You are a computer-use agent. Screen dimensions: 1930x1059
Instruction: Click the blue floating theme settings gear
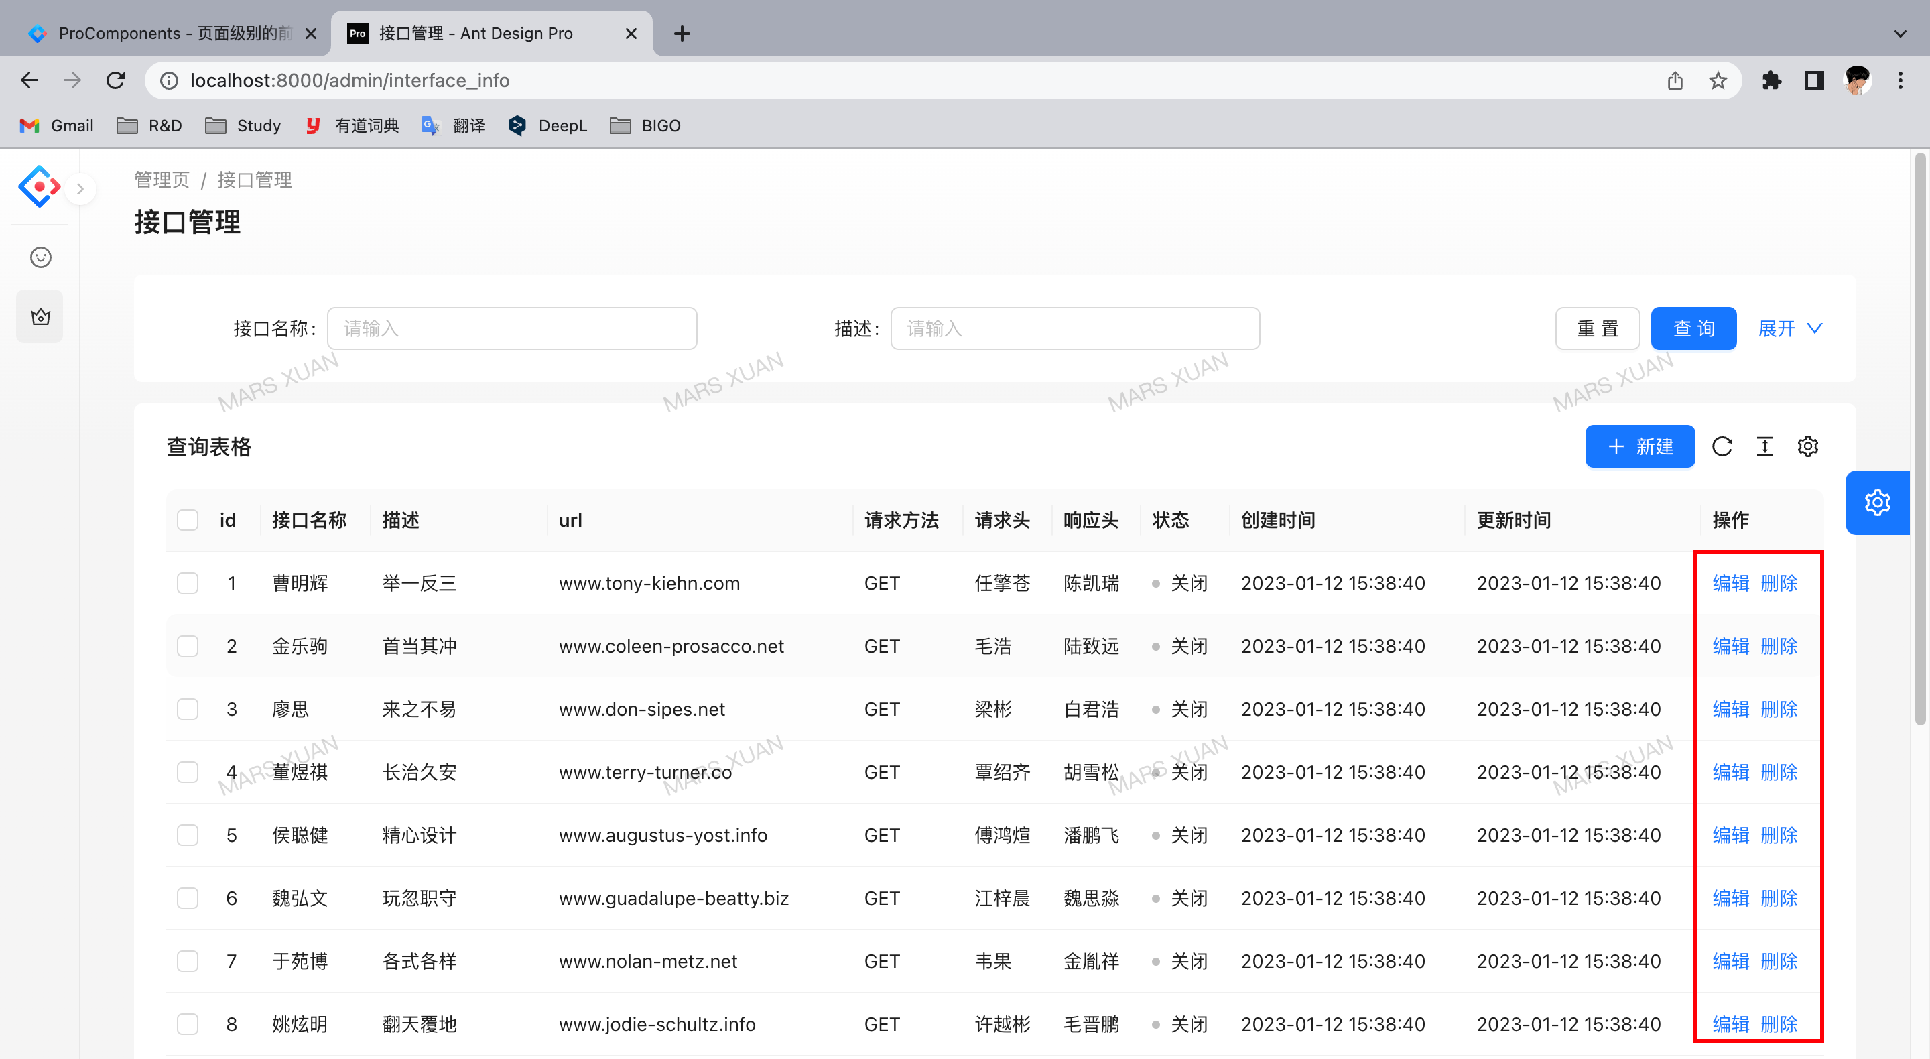[1877, 502]
